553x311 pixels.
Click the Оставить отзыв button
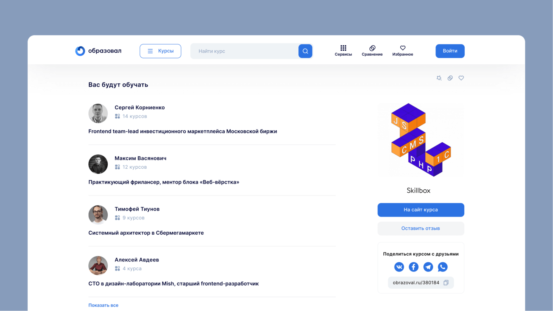(421, 229)
